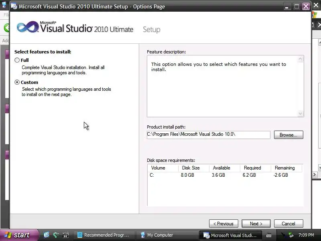Click the 8.0 GB disk size value
The image size is (321, 241).
click(x=187, y=175)
